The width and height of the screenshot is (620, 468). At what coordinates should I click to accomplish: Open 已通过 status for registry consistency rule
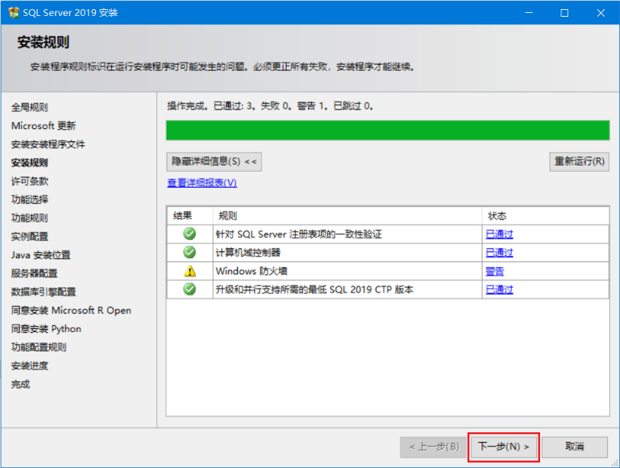pyautogui.click(x=499, y=234)
